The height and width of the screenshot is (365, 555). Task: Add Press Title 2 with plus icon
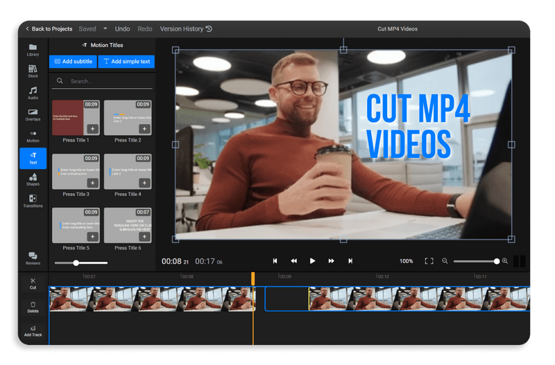coord(144,129)
